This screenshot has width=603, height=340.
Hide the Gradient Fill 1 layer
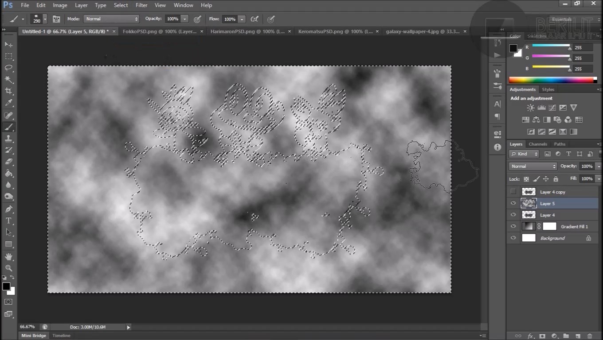coord(513,226)
